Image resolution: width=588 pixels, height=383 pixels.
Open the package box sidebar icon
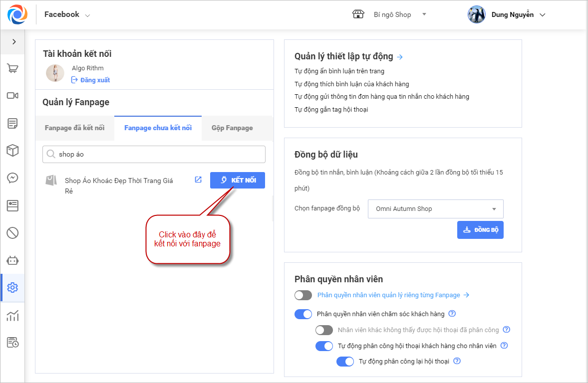[12, 150]
